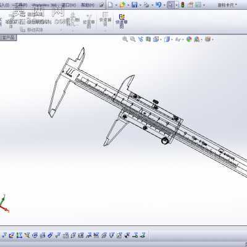Image resolution: width=247 pixels, height=247 pixels.
Task: Click the Repair Sketch (修复草图) tool
Action: [89, 21]
